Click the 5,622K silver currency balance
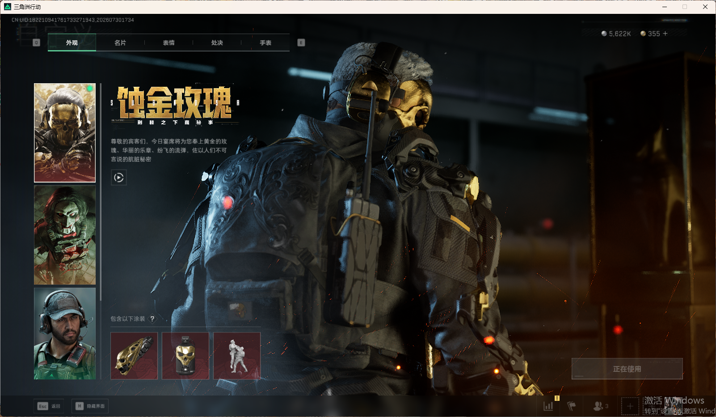Screen dimensions: 716x417 [616, 34]
